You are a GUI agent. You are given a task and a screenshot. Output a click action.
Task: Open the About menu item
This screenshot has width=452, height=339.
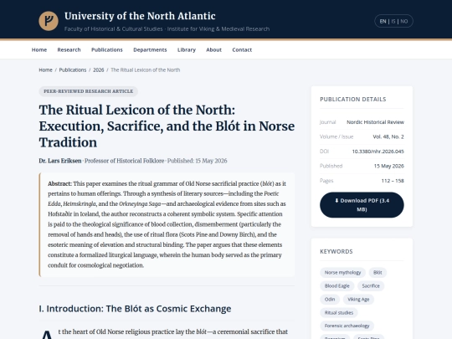click(x=214, y=49)
